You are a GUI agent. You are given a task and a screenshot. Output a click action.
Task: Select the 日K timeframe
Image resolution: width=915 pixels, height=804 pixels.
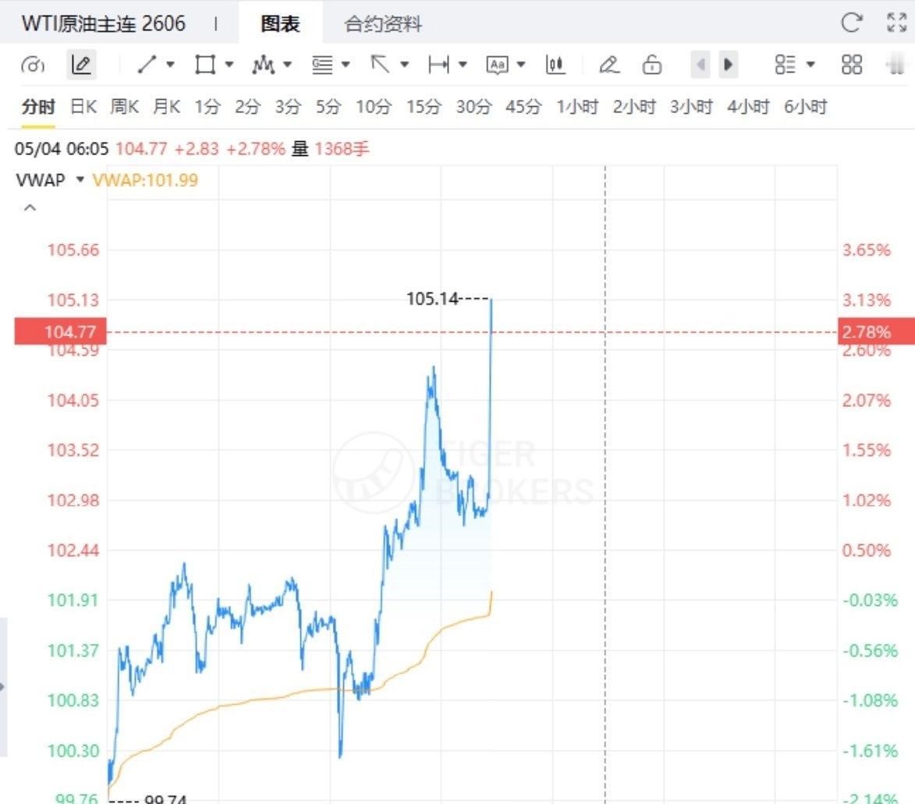(x=83, y=107)
